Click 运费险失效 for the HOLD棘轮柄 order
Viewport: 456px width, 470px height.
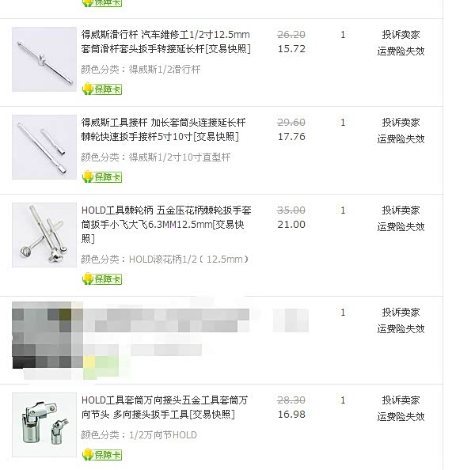(x=401, y=227)
